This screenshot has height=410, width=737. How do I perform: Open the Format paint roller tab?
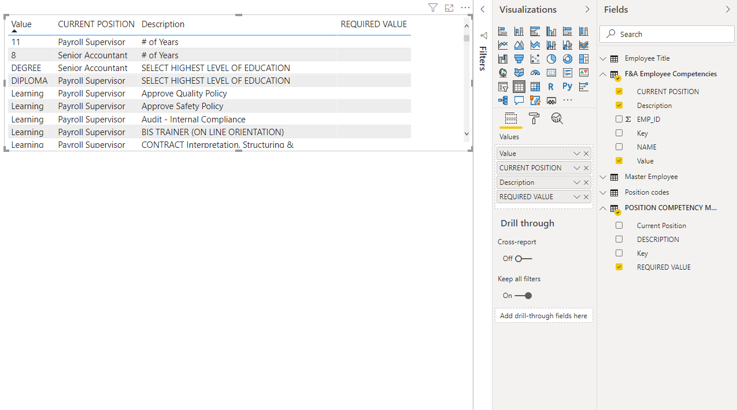(534, 118)
